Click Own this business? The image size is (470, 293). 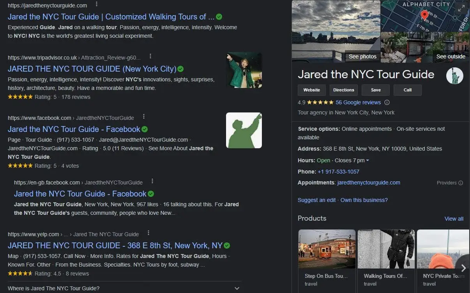click(x=364, y=200)
